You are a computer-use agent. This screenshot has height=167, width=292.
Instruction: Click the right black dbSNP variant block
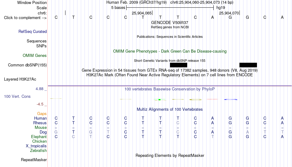pyautogui.click(x=248, y=65)
